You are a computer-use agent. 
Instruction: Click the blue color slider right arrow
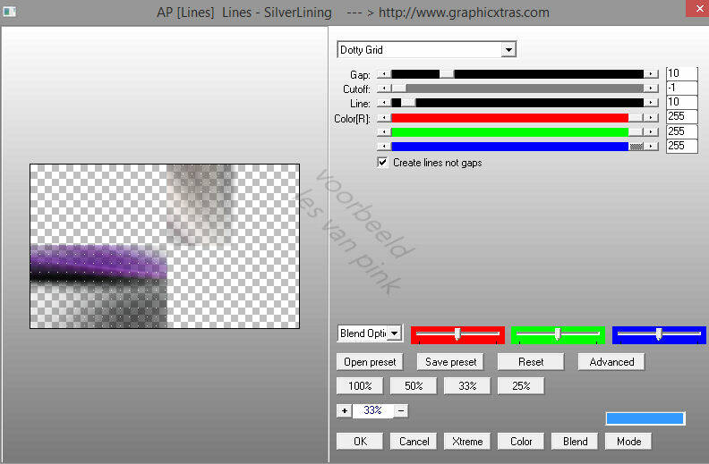[x=651, y=147]
